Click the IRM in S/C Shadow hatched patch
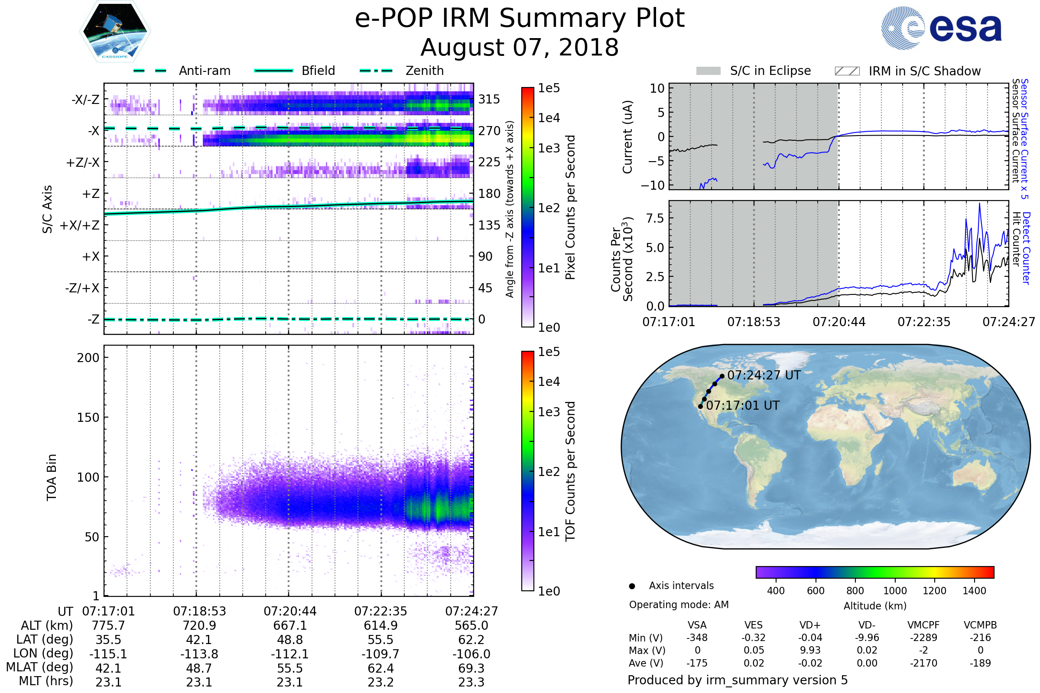Image resolution: width=1040 pixels, height=693 pixels. 847,71
